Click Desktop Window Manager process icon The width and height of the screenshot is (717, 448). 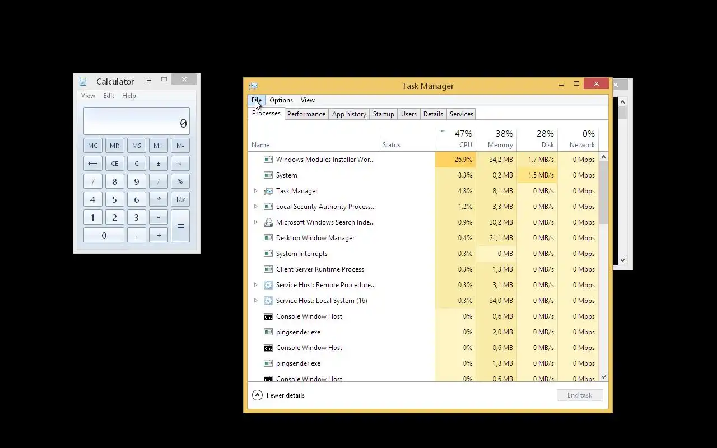click(268, 238)
